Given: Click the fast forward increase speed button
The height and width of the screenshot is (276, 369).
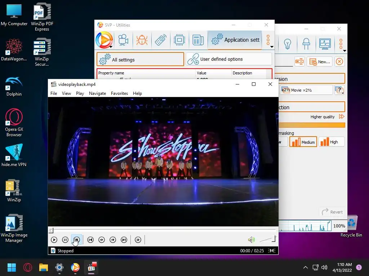Looking at the screenshot, I should [x=113, y=240].
